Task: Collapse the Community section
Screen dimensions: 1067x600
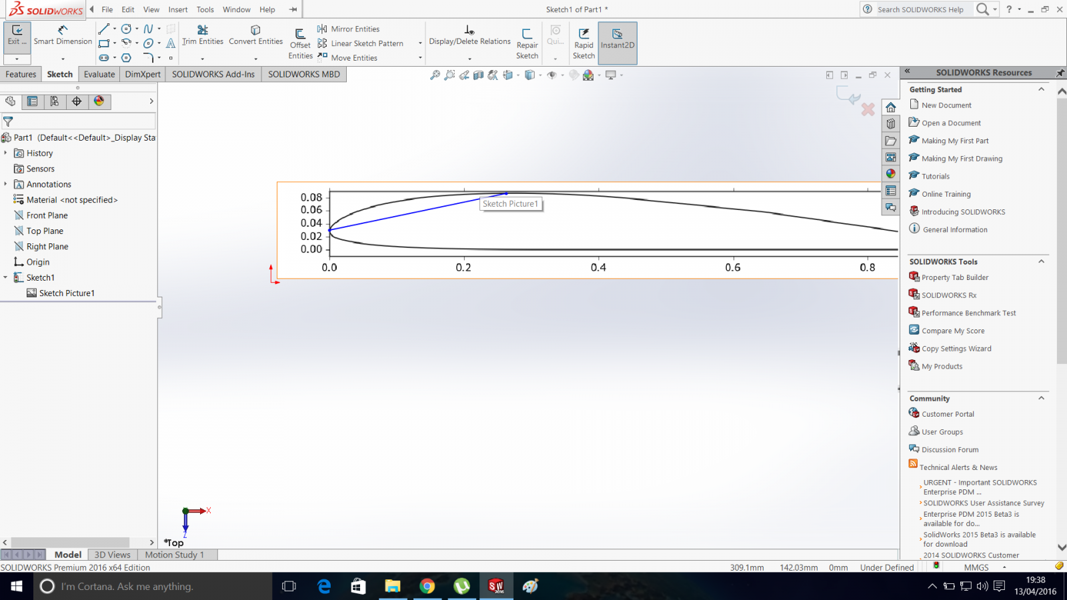Action: tap(1041, 398)
